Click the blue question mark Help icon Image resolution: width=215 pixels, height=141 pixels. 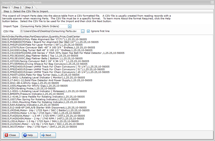25,135
